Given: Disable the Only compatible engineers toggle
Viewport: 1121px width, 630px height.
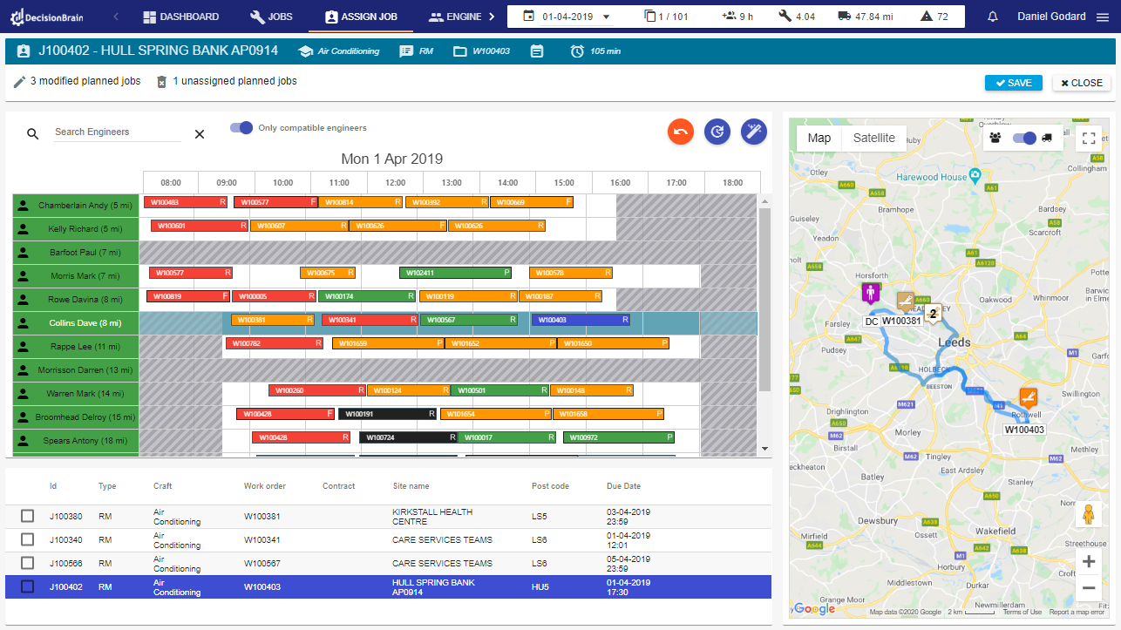Looking at the screenshot, I should [241, 127].
